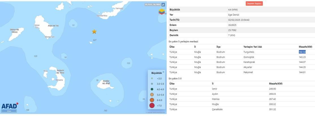Click the Manganari place label
Screen dimensions: 315x116
point(49,37)
